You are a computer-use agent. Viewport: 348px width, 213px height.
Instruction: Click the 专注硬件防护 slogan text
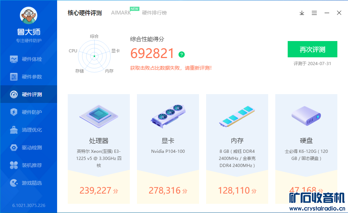[29, 41]
